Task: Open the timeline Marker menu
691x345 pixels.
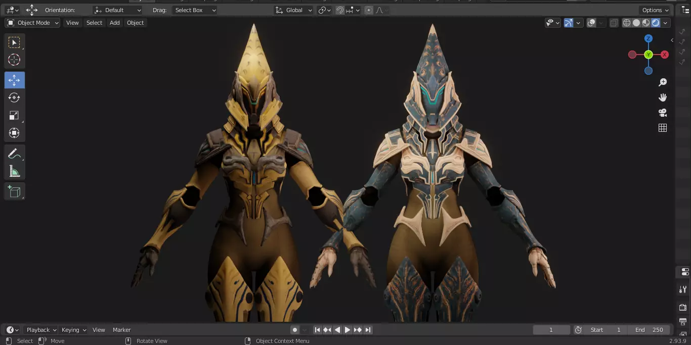Action: tap(121, 330)
